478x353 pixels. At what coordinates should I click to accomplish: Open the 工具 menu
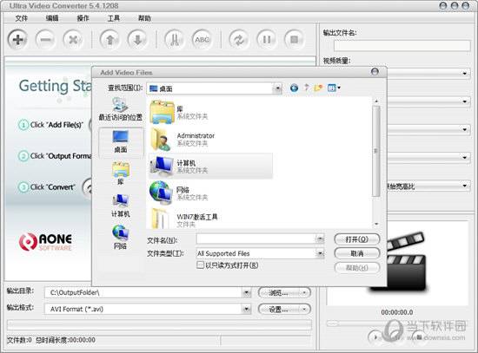[x=113, y=18]
